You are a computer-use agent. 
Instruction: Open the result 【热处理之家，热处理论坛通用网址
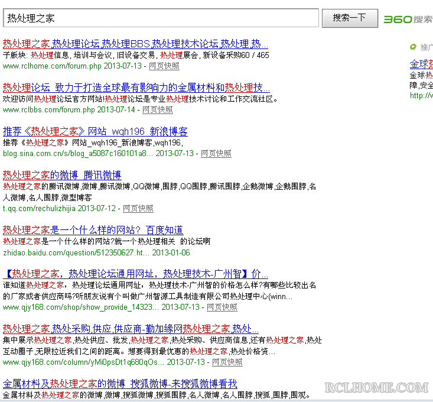pos(135,274)
